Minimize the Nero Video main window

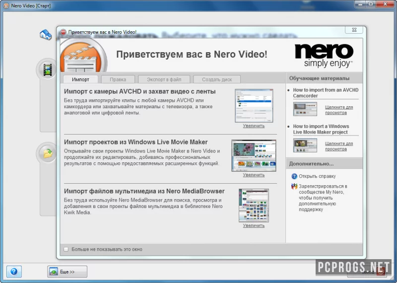pos(360,4)
